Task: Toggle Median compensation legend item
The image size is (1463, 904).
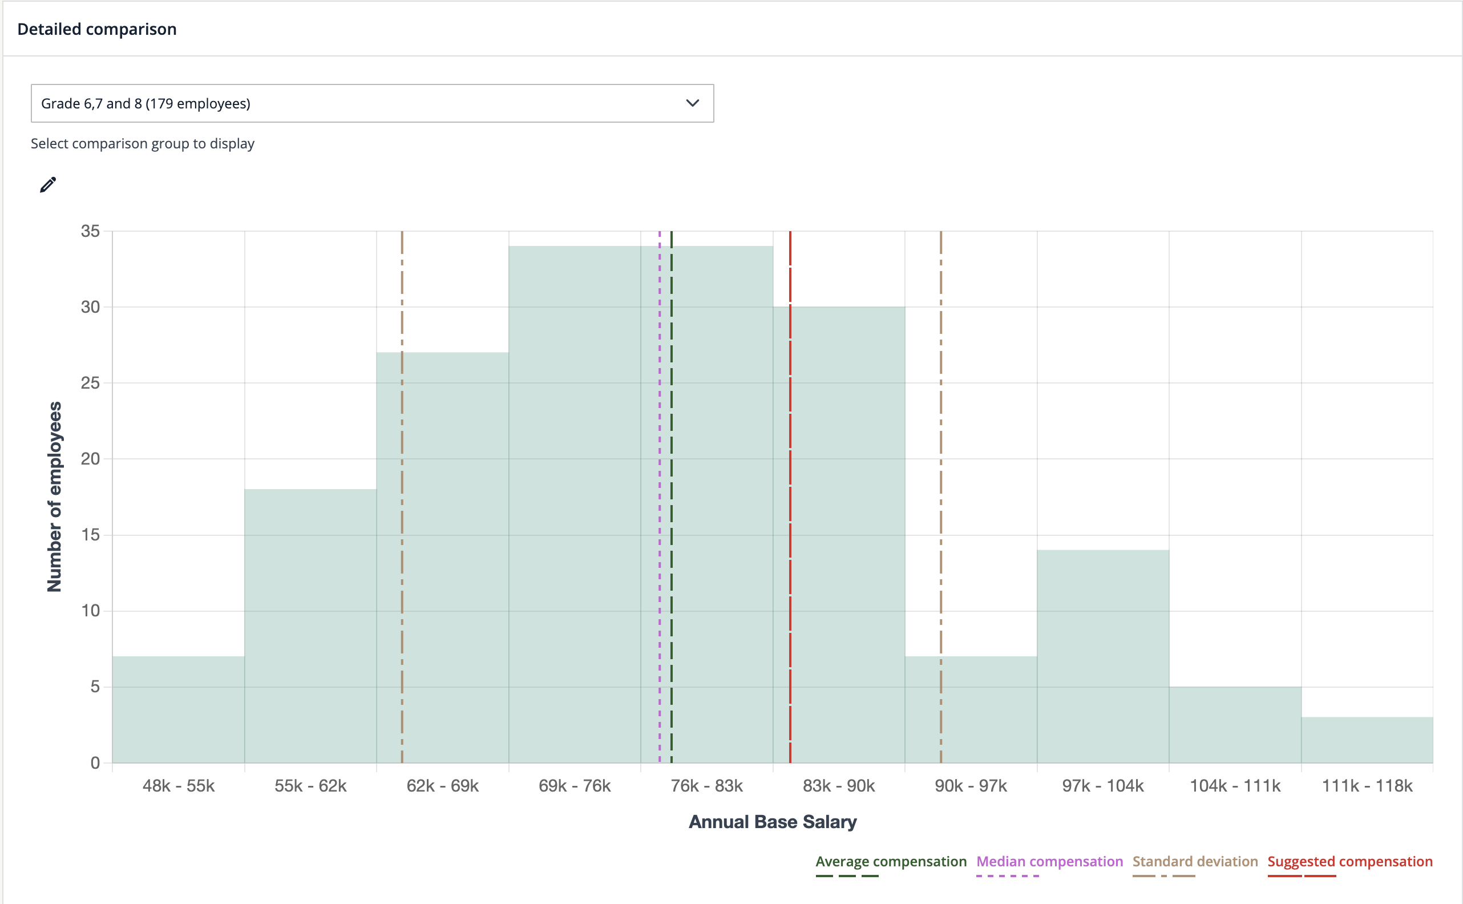Action: coord(1049,862)
